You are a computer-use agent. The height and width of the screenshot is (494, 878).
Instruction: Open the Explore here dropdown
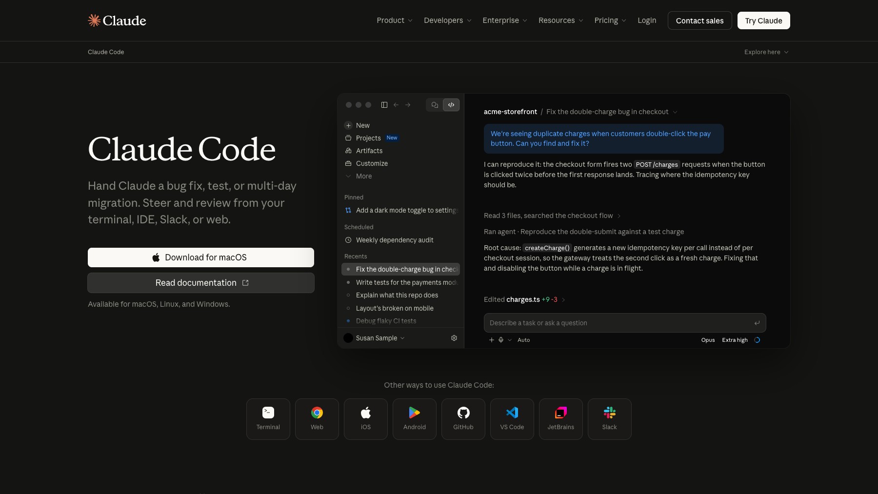766,52
